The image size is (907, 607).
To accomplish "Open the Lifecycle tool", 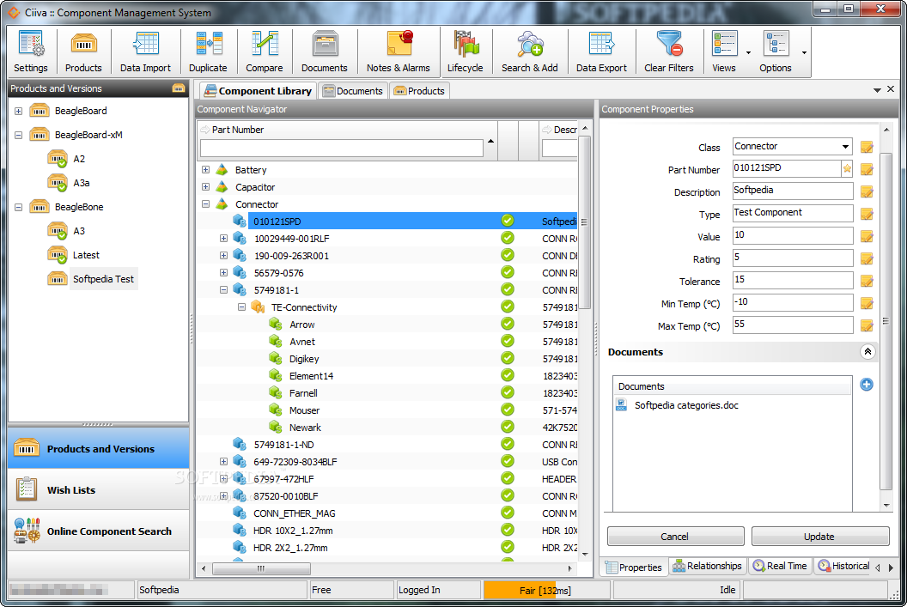I will (465, 52).
